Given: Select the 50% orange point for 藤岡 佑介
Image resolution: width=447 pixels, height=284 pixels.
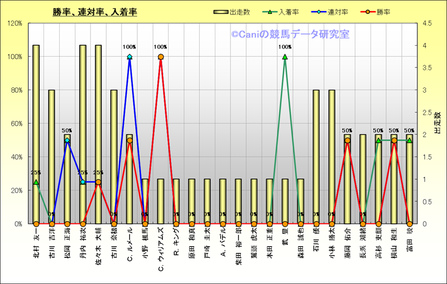Looking at the screenshot, I should (x=347, y=140).
